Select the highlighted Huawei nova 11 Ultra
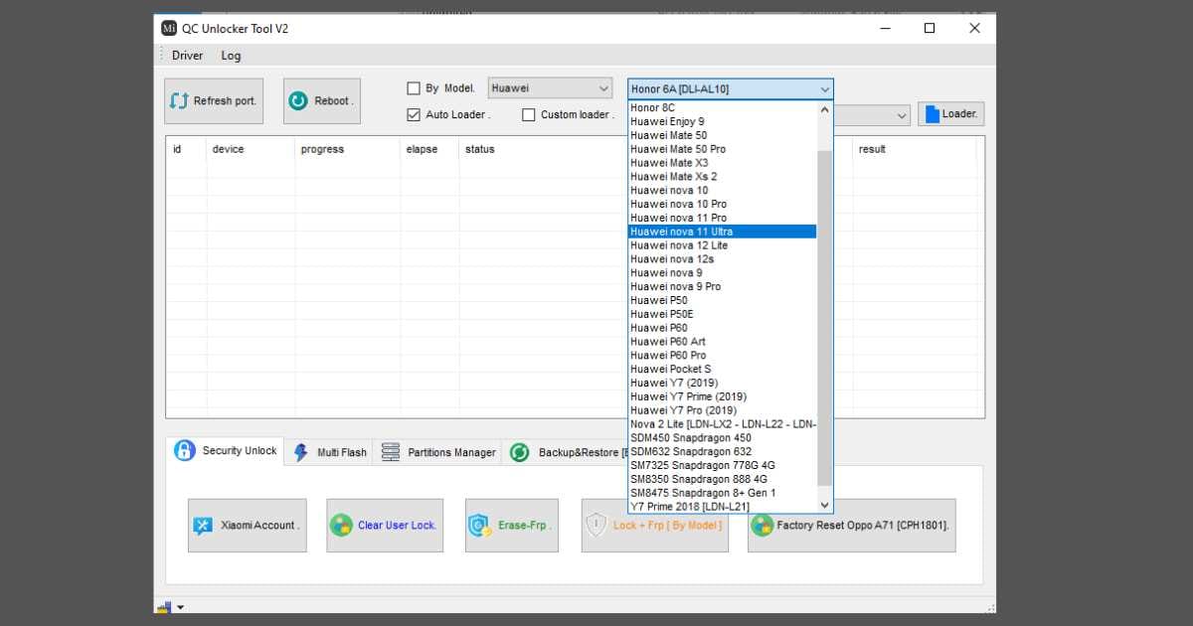1193x626 pixels. point(722,232)
